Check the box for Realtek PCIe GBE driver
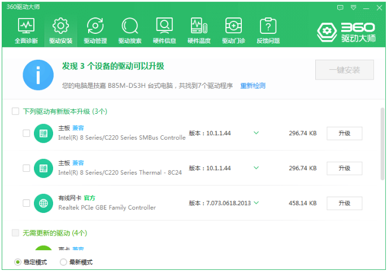 click(x=27, y=203)
